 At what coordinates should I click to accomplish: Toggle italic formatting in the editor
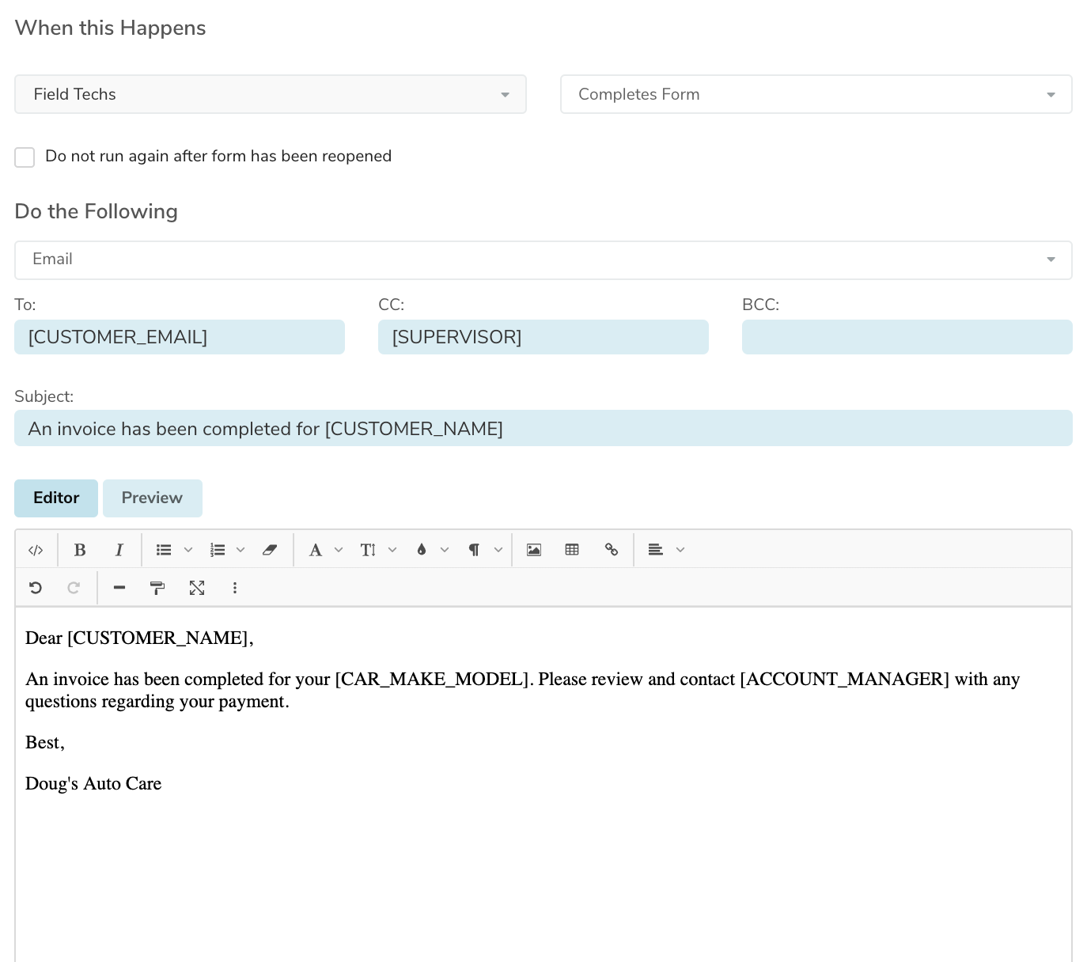click(119, 549)
